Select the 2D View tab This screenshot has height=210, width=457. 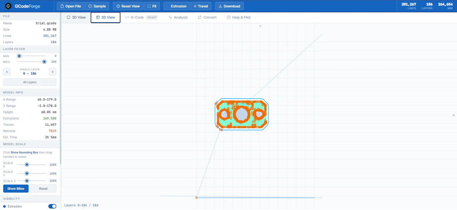click(106, 17)
